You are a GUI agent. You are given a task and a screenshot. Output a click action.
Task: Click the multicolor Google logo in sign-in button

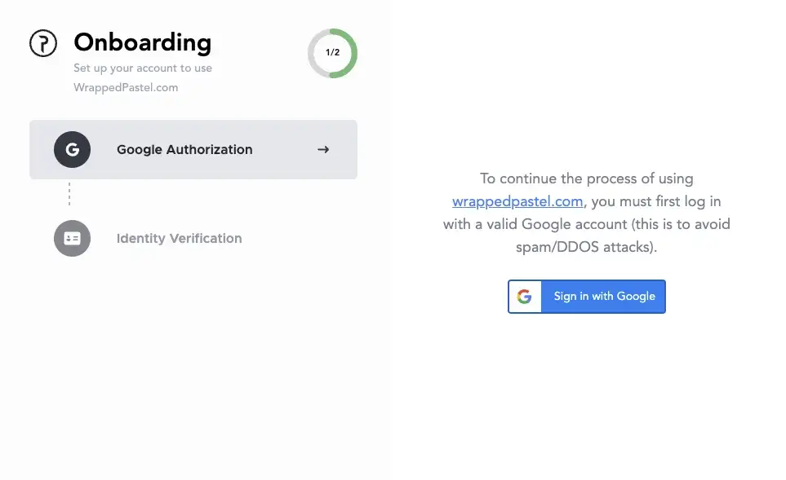[524, 297]
